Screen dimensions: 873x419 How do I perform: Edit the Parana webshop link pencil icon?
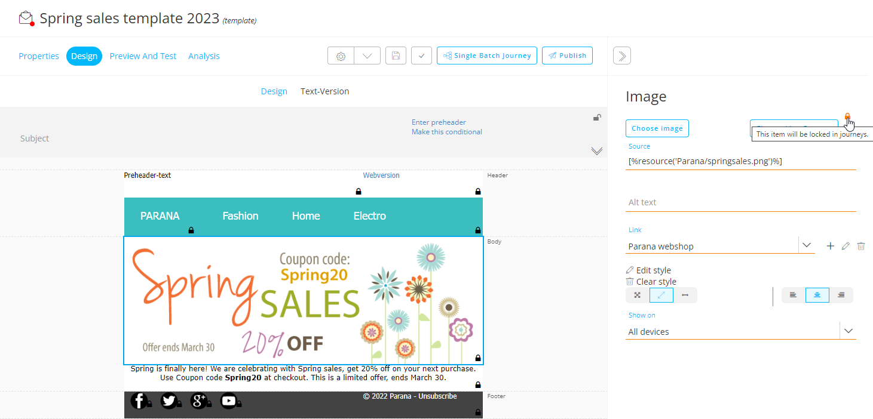click(845, 246)
